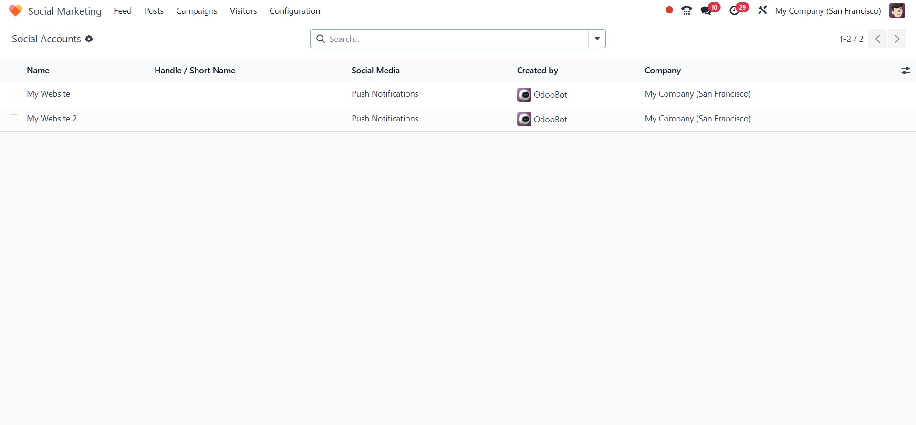Open the Campaigns menu
The width and height of the screenshot is (916, 425).
[197, 11]
